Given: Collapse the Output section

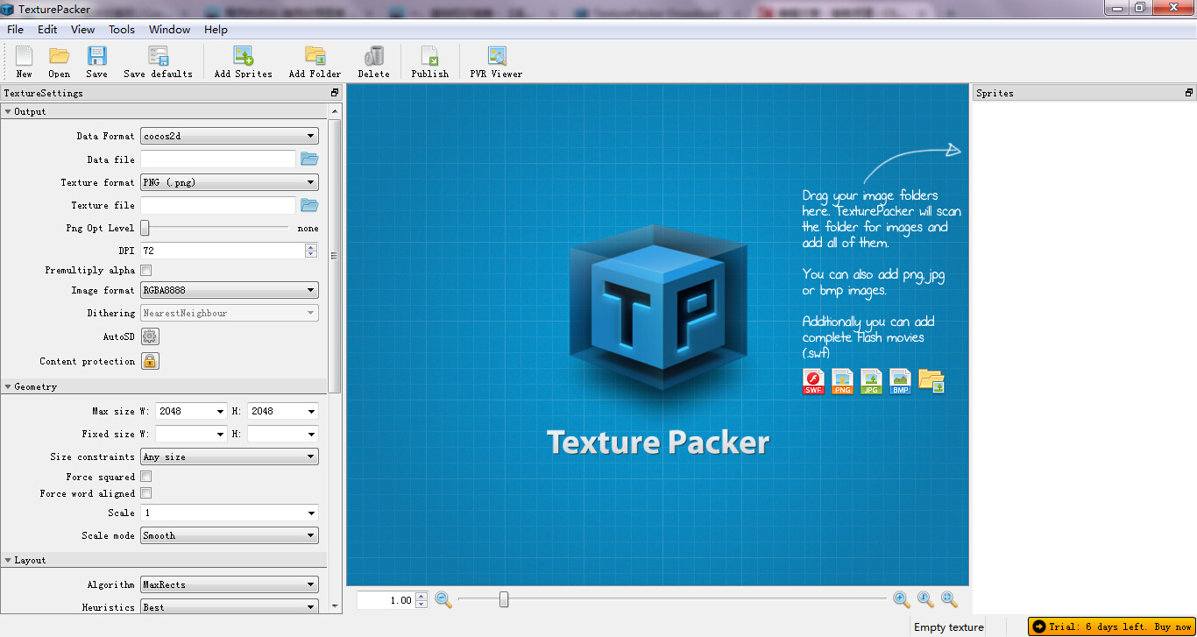Looking at the screenshot, I should point(8,111).
